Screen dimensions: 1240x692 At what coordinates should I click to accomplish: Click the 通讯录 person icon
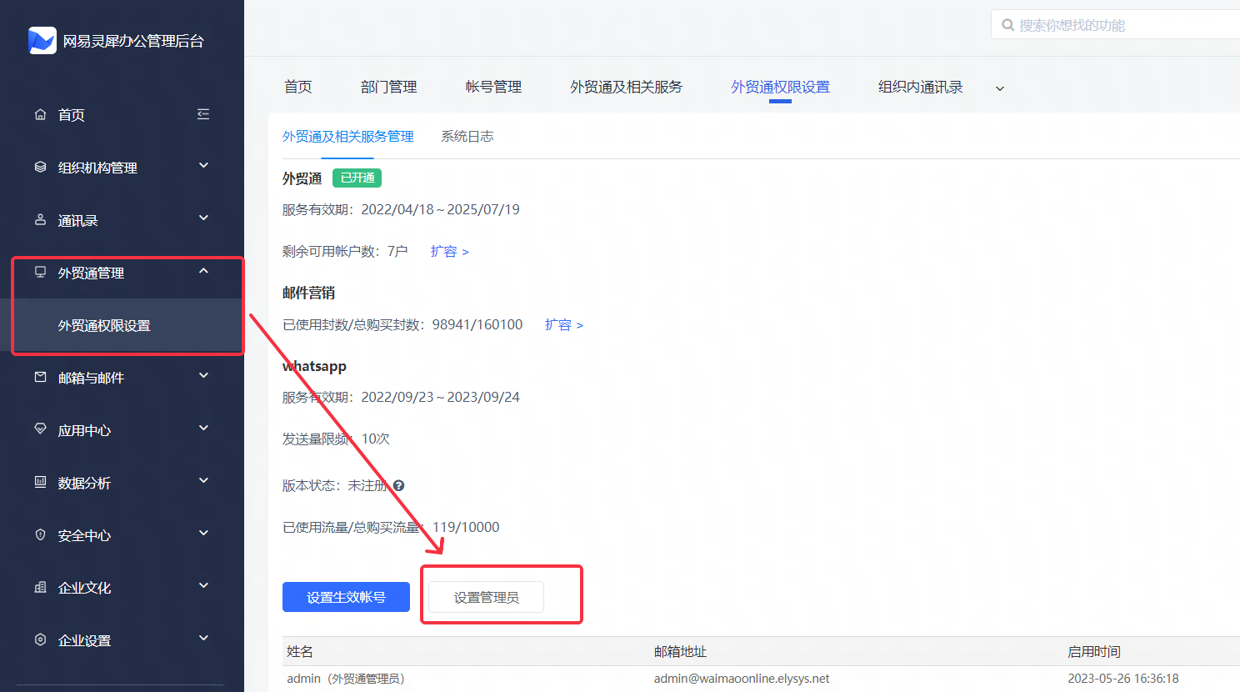[x=40, y=219]
